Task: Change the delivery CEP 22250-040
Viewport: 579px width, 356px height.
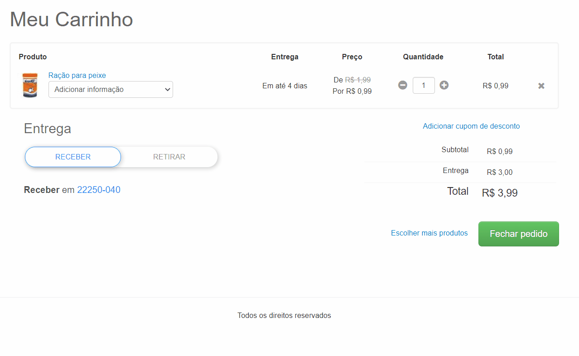Action: pos(99,190)
